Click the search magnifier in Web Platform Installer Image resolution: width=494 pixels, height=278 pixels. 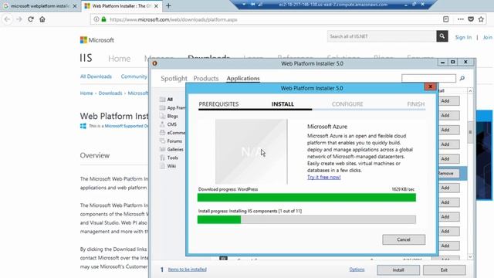(x=462, y=78)
